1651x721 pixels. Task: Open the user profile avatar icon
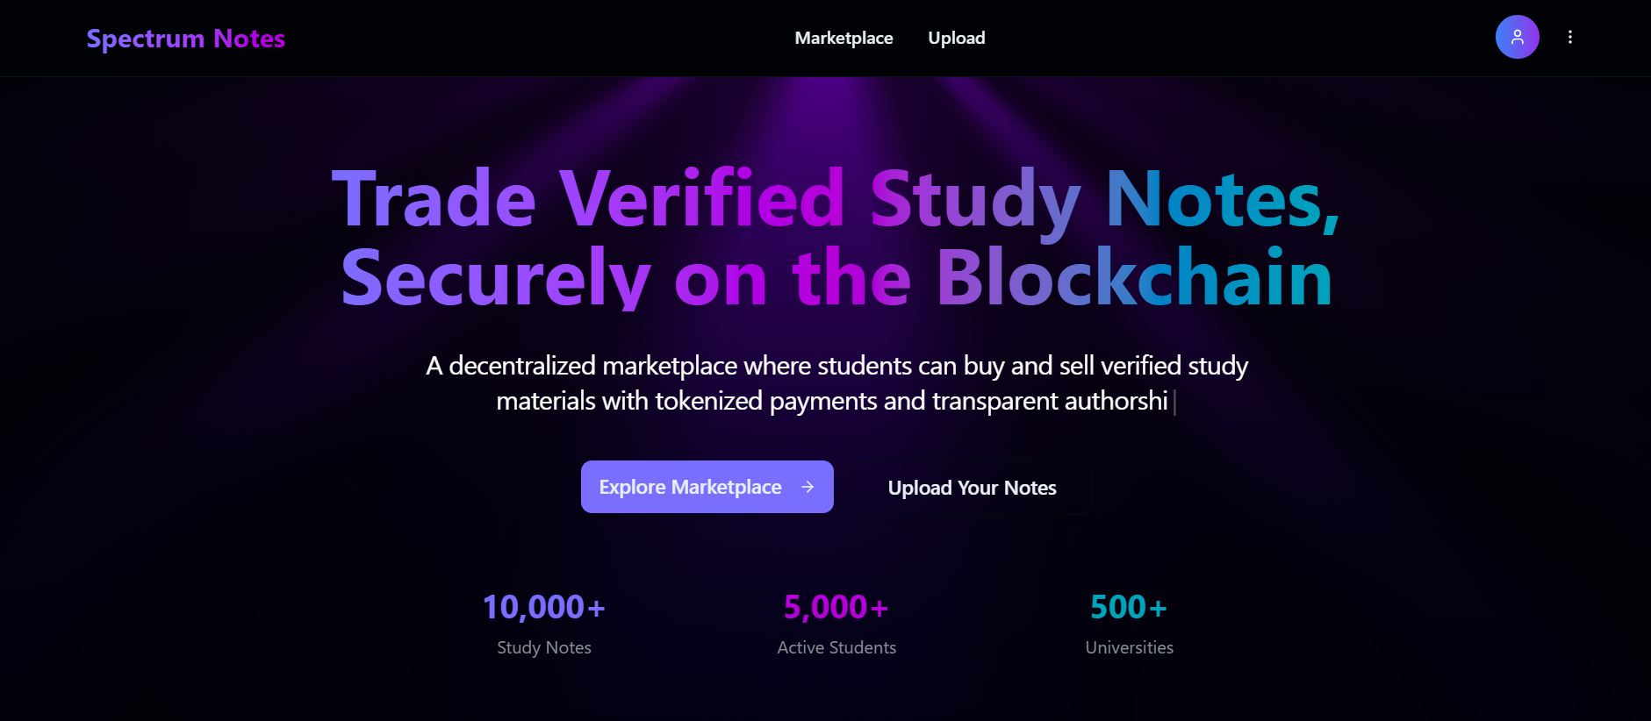pyautogui.click(x=1517, y=37)
